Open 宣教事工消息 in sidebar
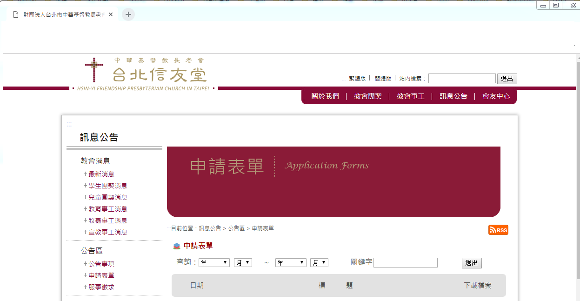This screenshot has height=301, width=580. point(108,232)
